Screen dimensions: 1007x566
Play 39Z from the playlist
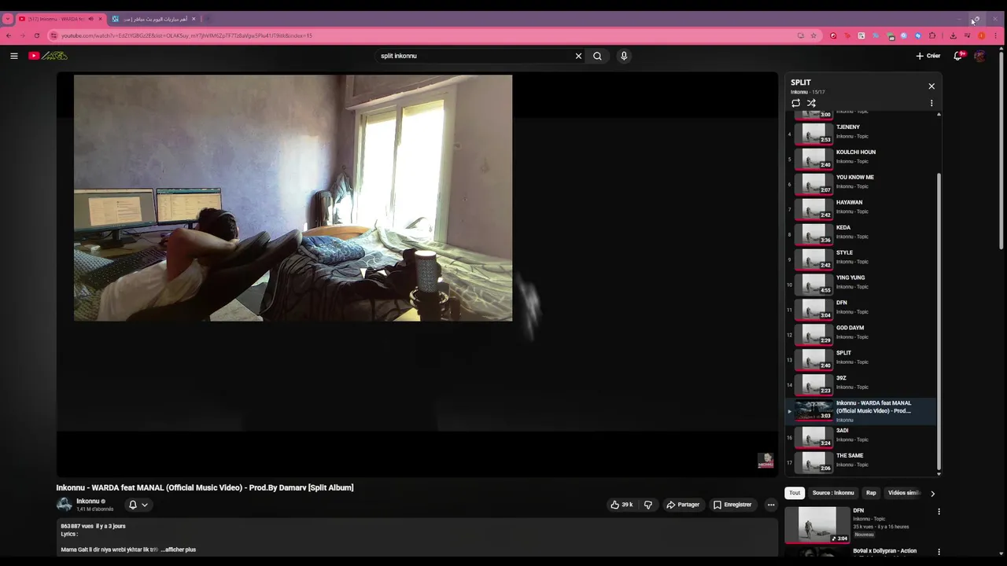click(x=861, y=384)
